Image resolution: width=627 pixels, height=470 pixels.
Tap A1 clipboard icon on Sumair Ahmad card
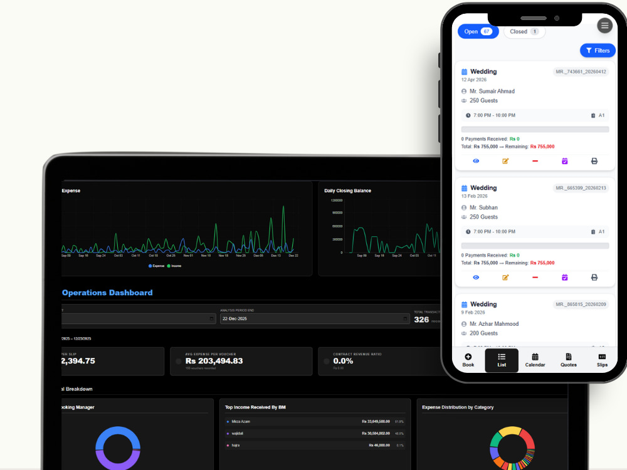[x=593, y=115]
